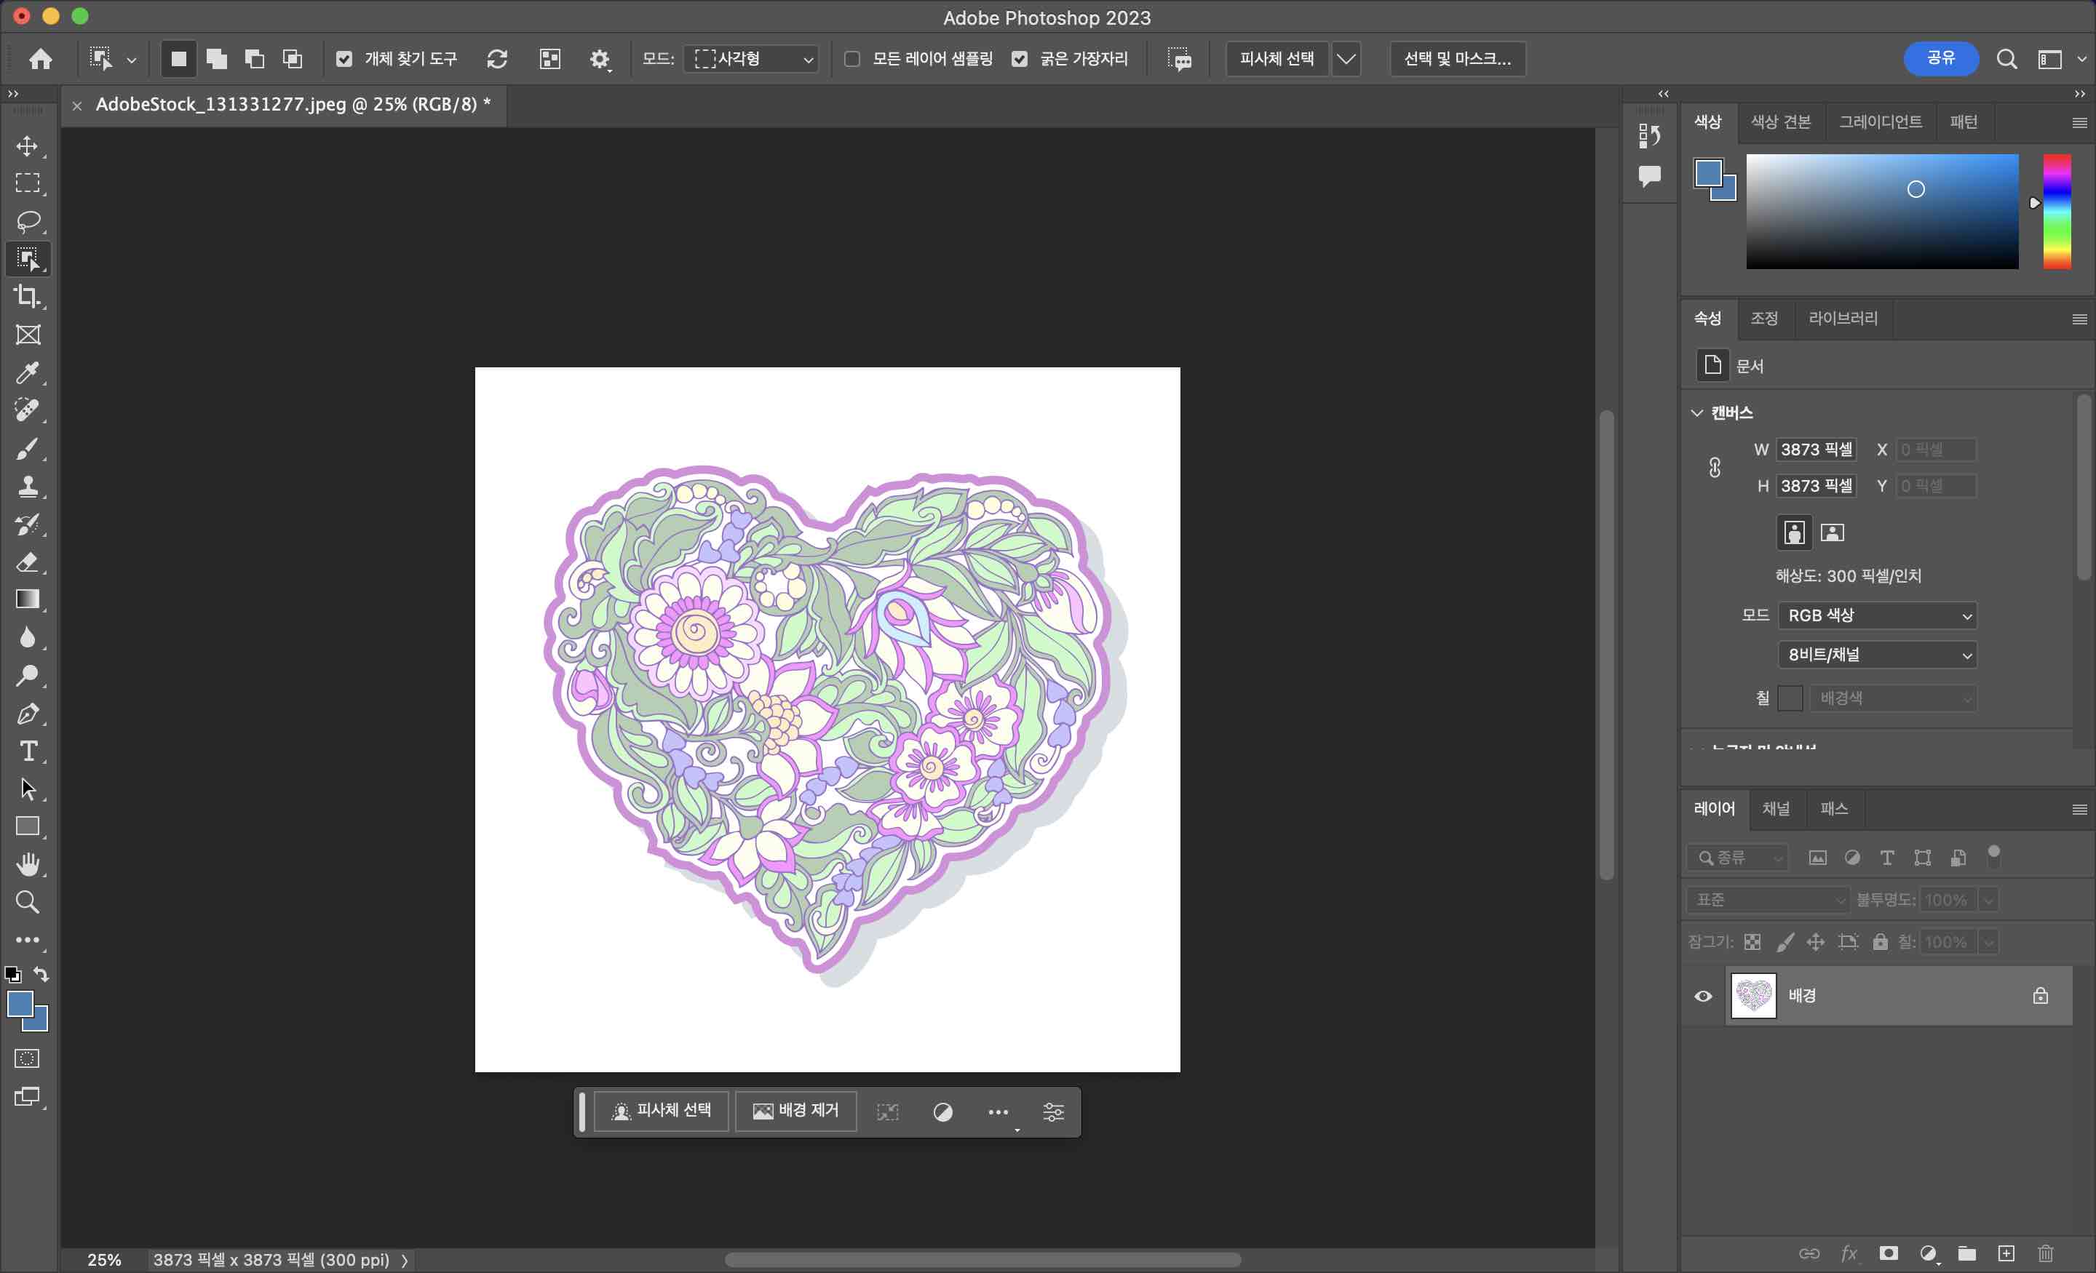Viewport: 2096px width, 1273px height.
Task: Hide the 배경 layer with eye icon
Action: (x=1703, y=996)
